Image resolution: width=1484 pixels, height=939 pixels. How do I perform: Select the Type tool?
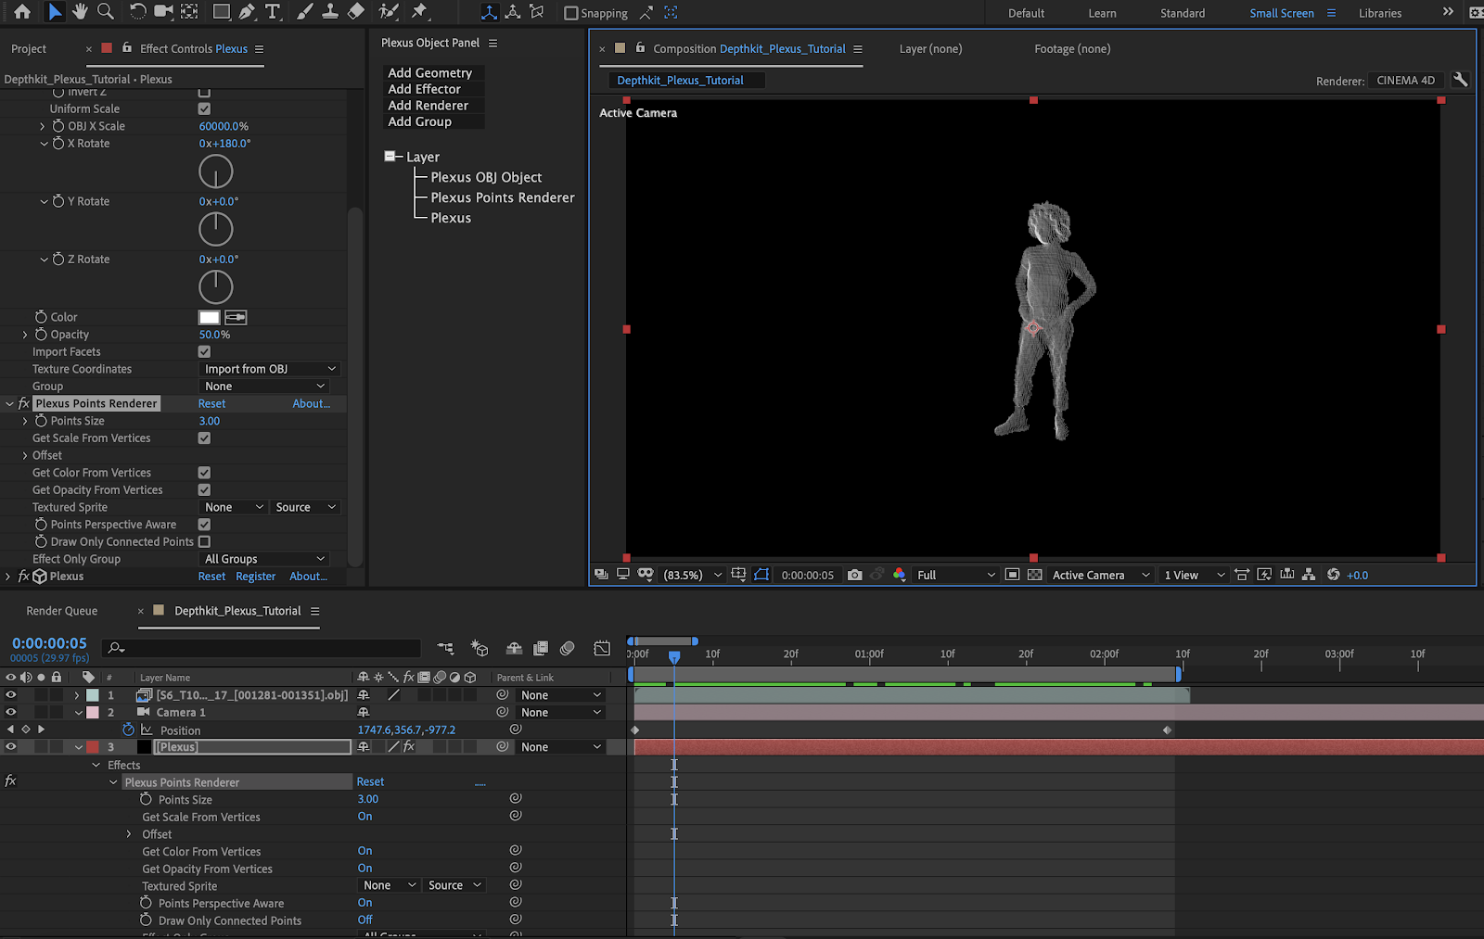(274, 12)
